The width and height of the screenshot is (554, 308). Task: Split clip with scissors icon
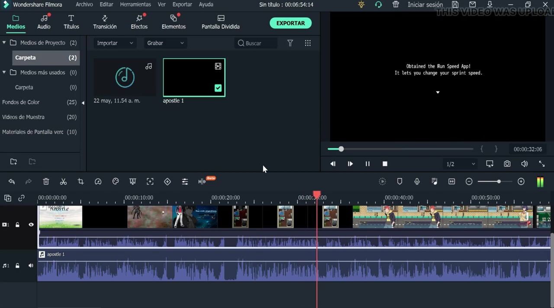click(63, 181)
